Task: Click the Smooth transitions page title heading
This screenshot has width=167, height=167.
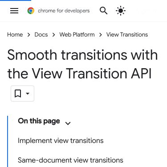Action: [x=82, y=64]
